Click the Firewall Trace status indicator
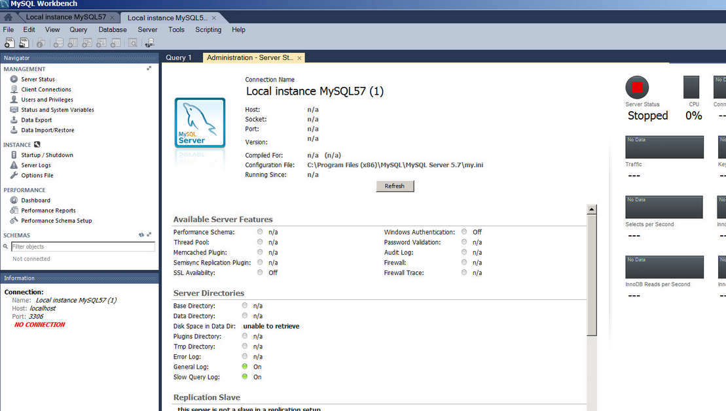Viewport: 726px width, 411px height. (x=464, y=272)
